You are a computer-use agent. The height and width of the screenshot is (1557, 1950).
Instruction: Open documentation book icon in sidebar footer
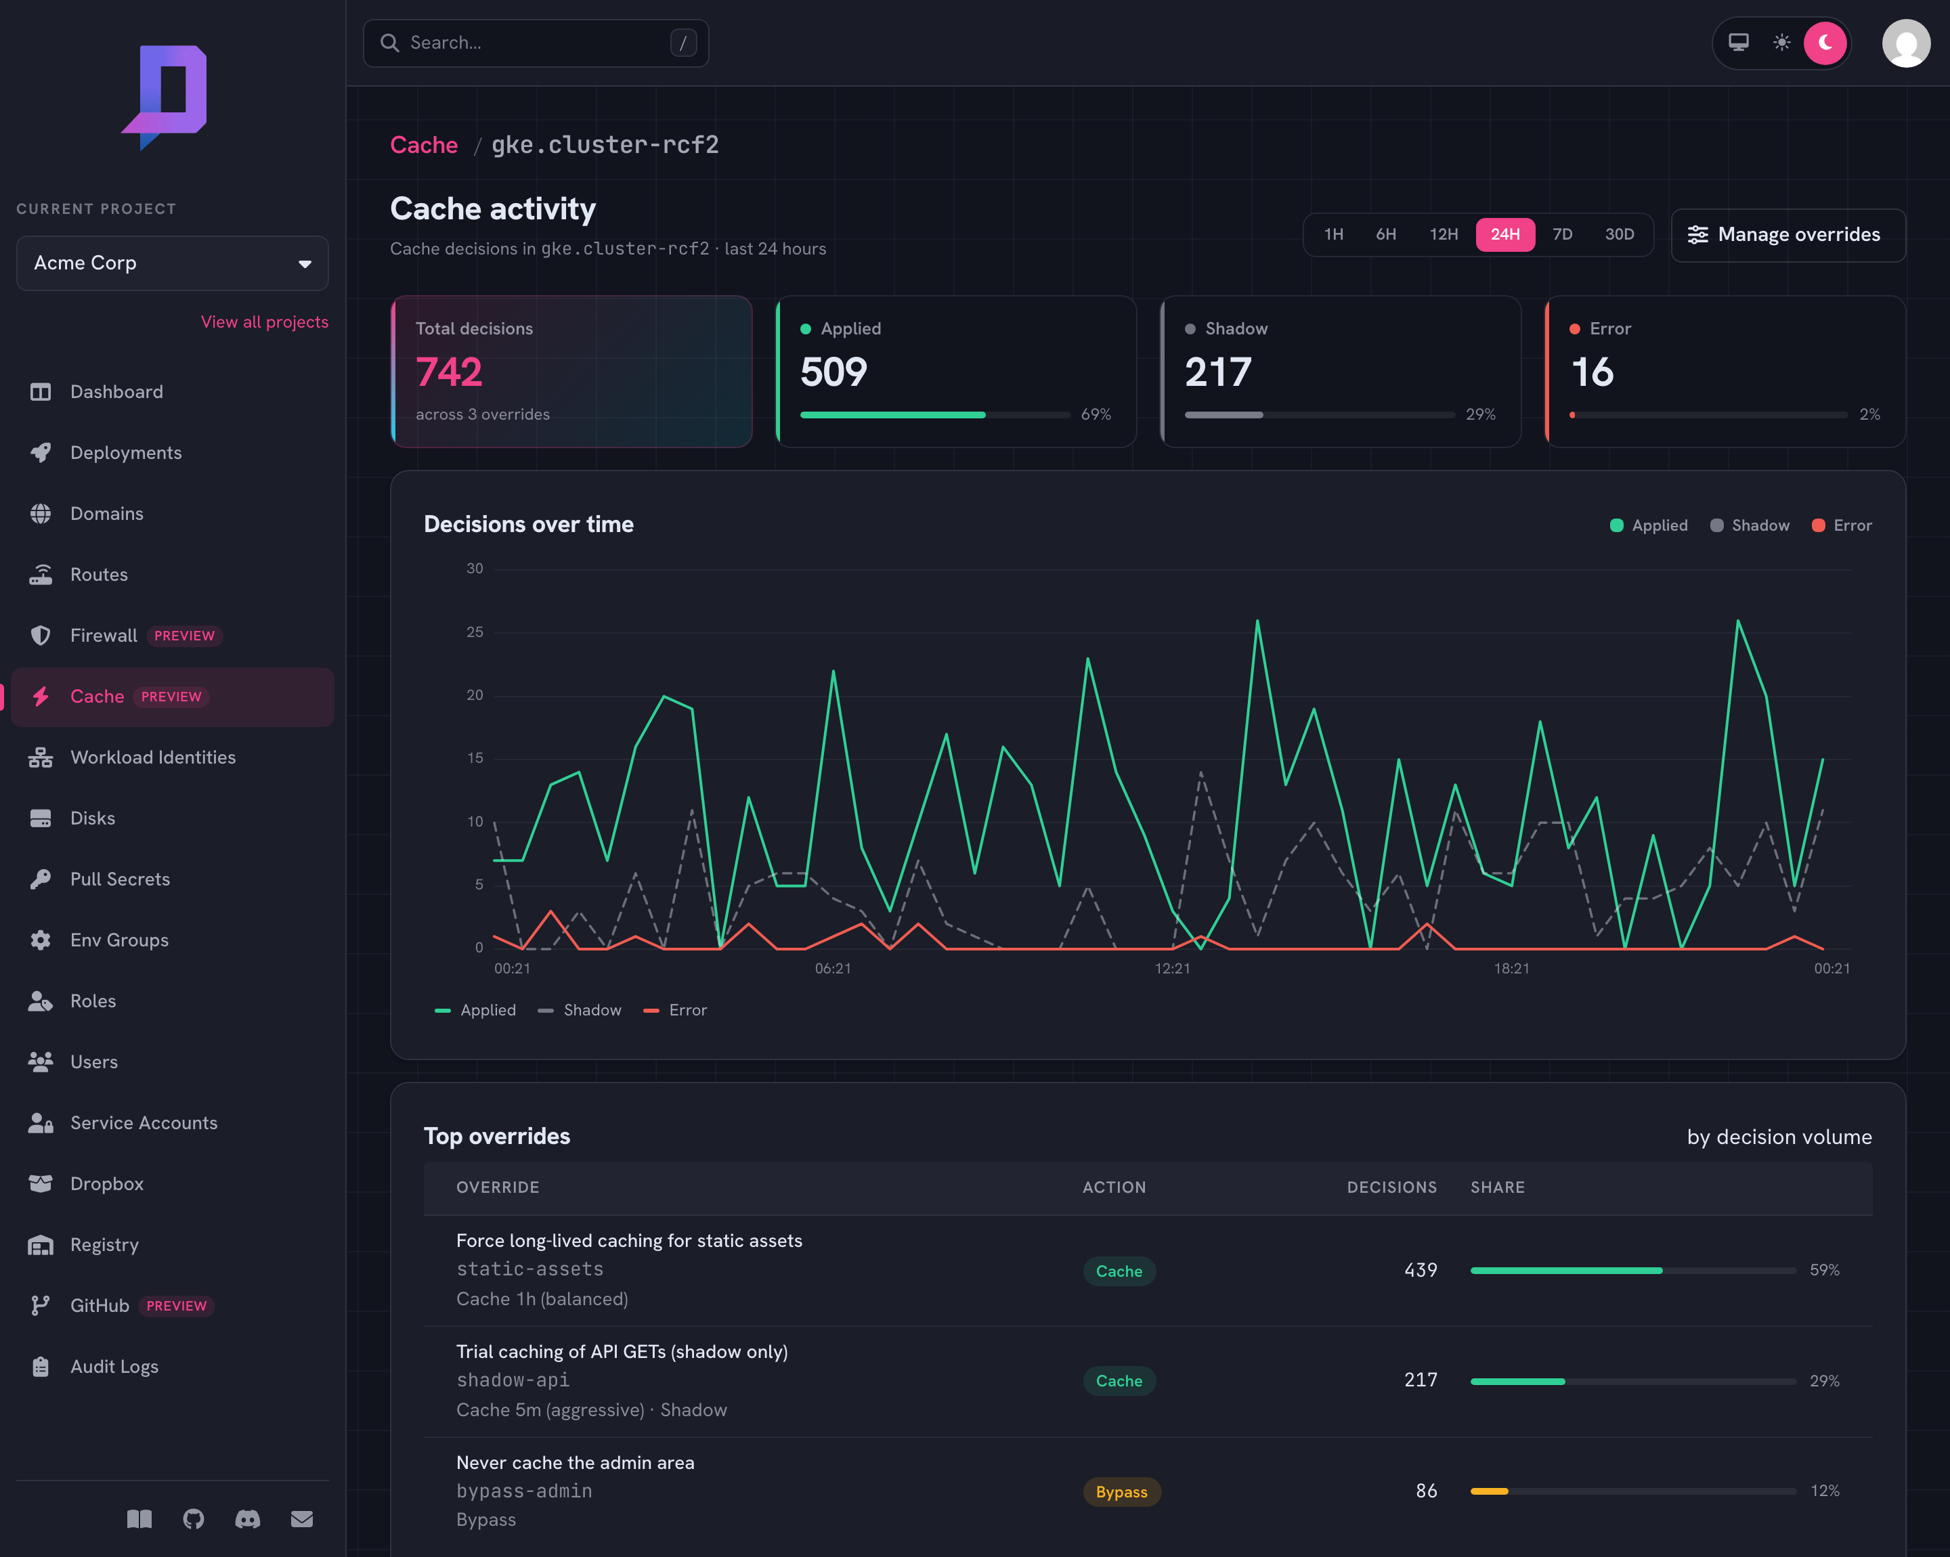139,1519
